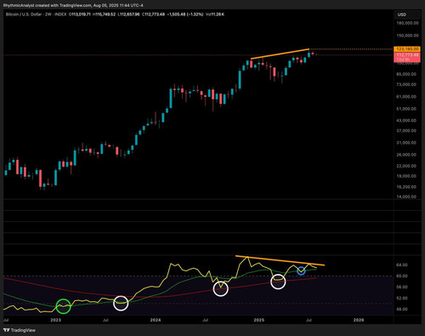Click the orange 123,180.00 price label

[407, 49]
